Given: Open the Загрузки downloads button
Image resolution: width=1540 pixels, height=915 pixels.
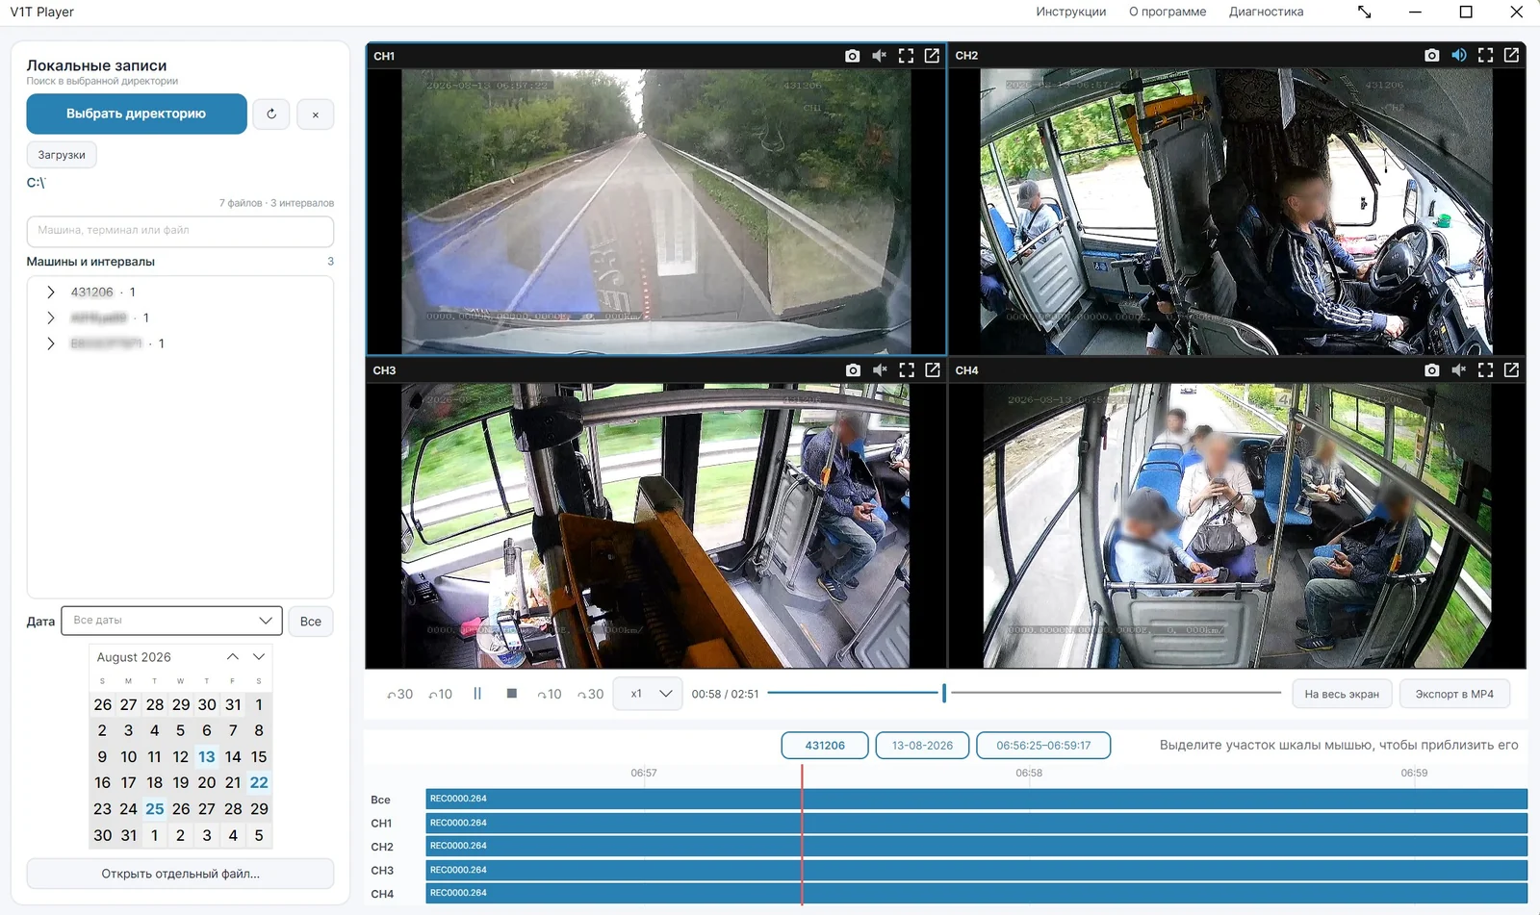Looking at the screenshot, I should click(62, 155).
